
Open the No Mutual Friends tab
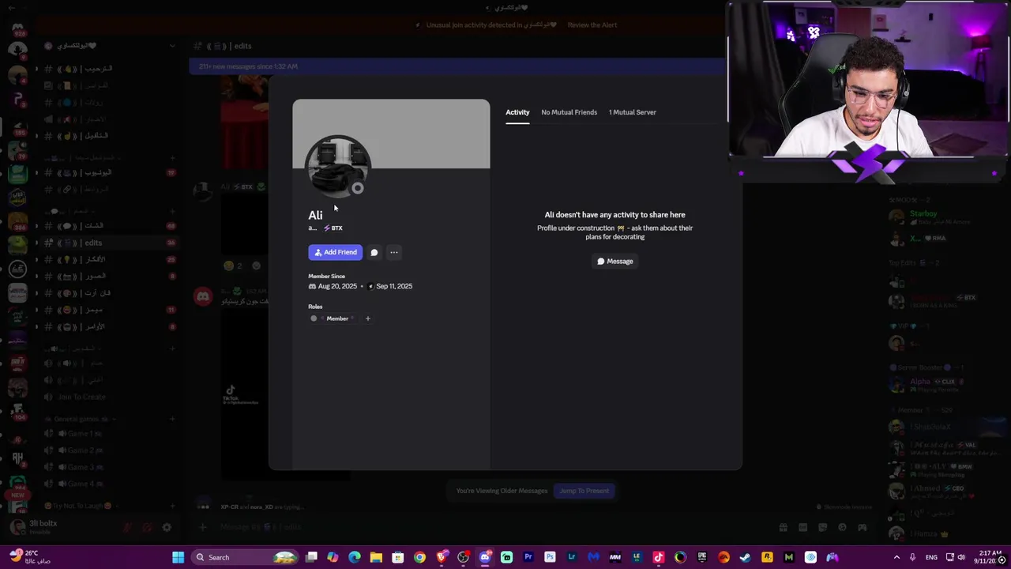pyautogui.click(x=569, y=112)
